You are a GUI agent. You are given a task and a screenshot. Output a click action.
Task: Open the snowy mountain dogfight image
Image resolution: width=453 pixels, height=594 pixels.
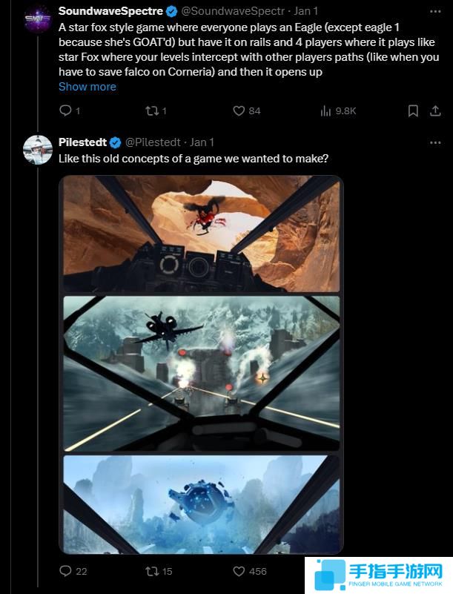201,373
